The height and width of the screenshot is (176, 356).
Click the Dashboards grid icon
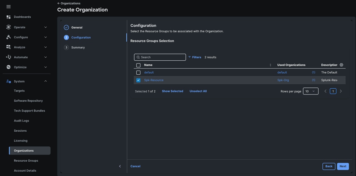click(9, 17)
